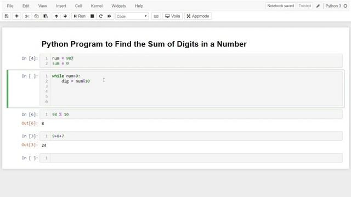Click the Out[3] prompt label
Image resolution: width=351 pixels, height=197 pixels.
30,145
